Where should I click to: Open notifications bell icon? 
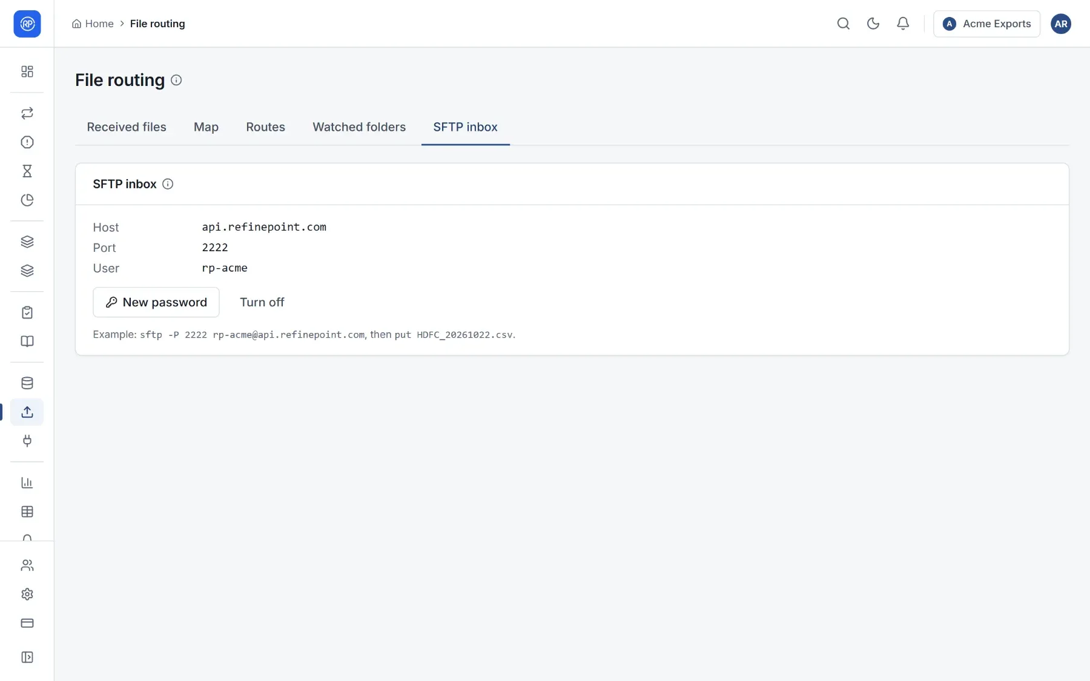tap(903, 24)
